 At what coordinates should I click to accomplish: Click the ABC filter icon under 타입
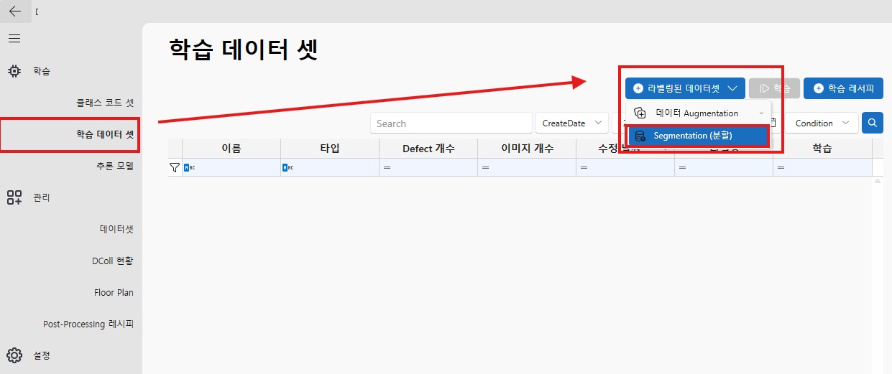pos(288,167)
